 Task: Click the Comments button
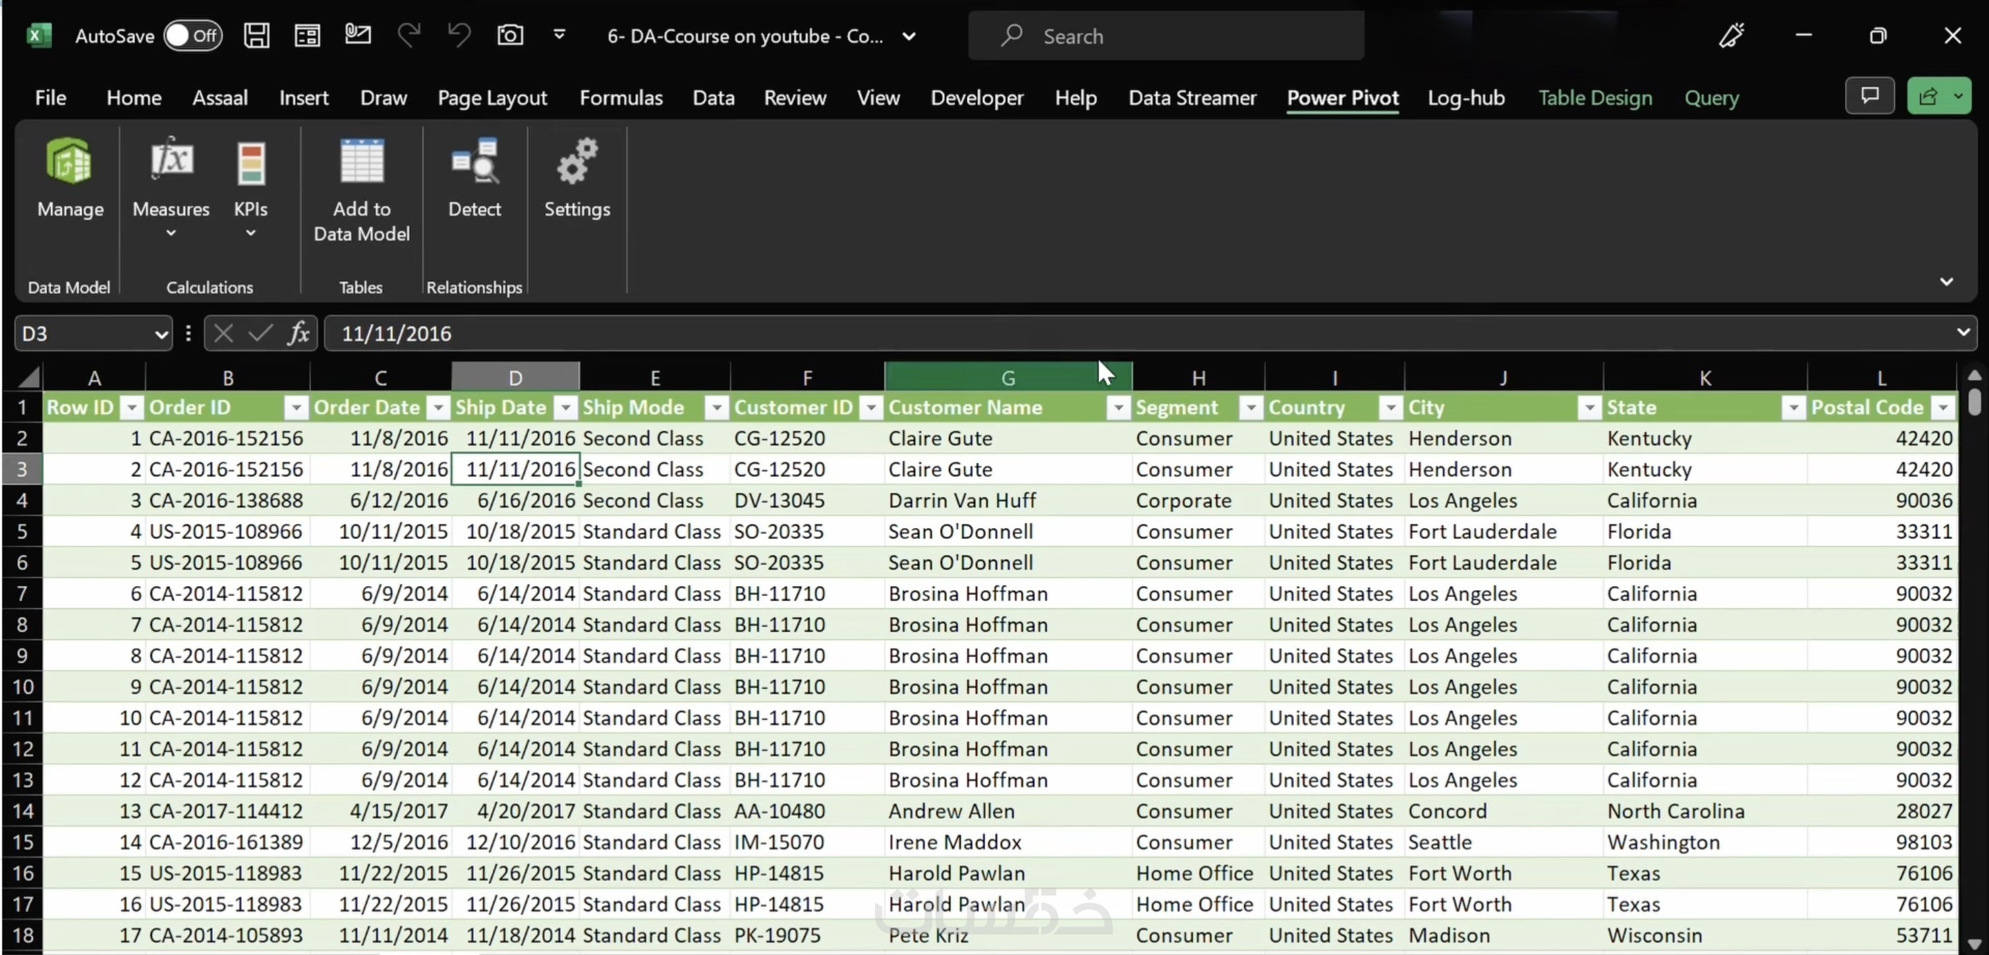(x=1869, y=97)
